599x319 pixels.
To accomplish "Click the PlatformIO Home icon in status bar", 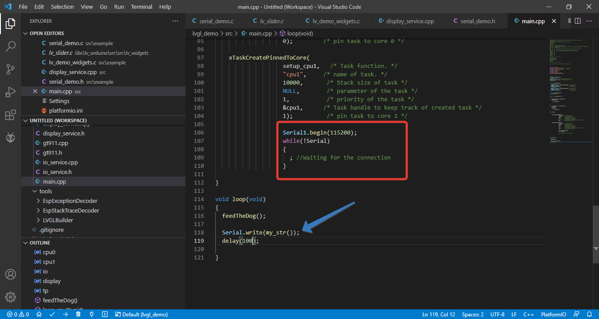I will (x=39, y=314).
